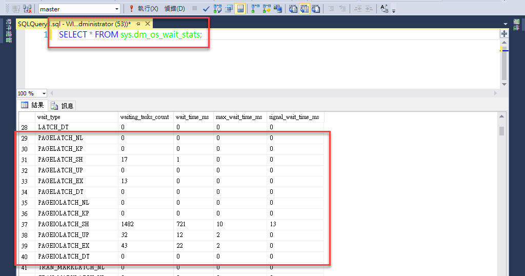Click the results grid vertical scrollbar thumb

coord(501,131)
